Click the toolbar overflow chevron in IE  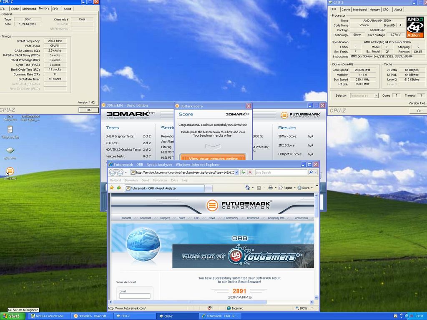[317, 186]
